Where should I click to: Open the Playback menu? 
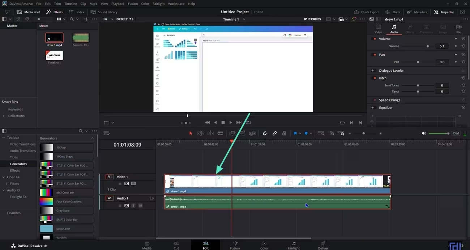pos(118,4)
